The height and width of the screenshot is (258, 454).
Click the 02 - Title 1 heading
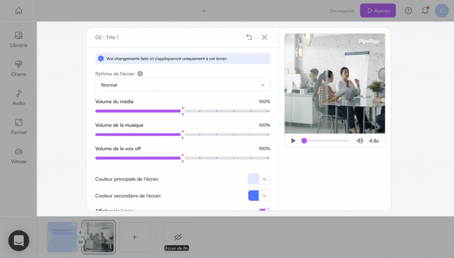pos(107,37)
